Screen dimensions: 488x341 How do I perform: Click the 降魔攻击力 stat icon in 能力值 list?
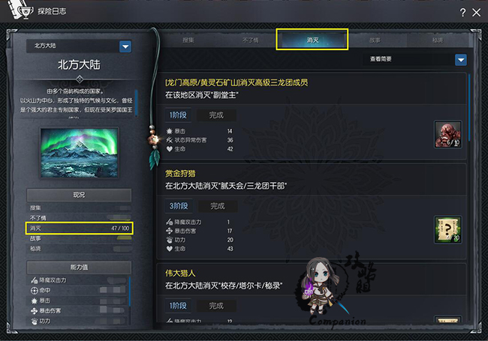[35, 280]
